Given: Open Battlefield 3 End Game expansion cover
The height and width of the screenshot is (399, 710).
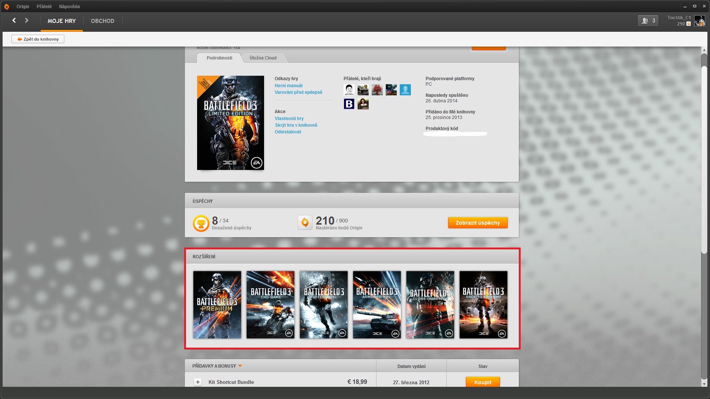Looking at the screenshot, I should pyautogui.click(x=270, y=305).
